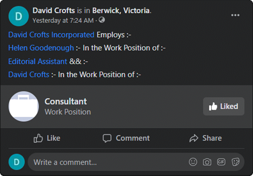The width and height of the screenshot is (253, 176).
Task: Click the Consultant Work Position title
Action: click(x=66, y=101)
